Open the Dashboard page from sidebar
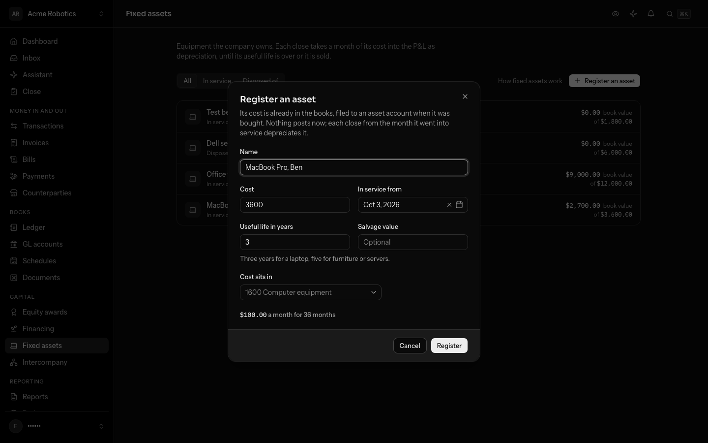Viewport: 708px width, 443px height. coord(57,41)
